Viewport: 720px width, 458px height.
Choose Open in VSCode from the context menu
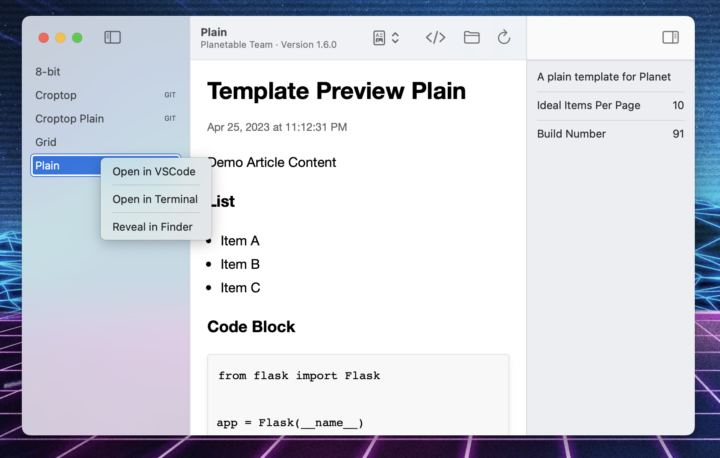(154, 171)
